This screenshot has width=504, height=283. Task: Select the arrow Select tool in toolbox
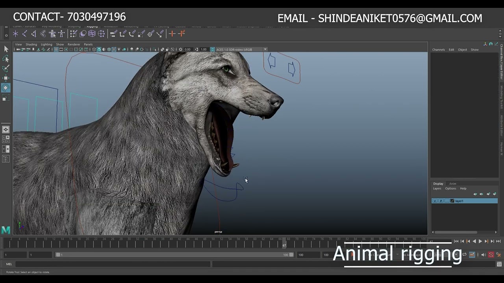(x=6, y=49)
